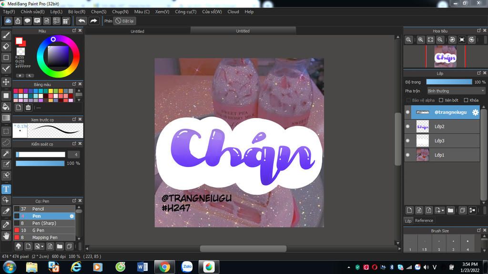Toggle Bảo vệ alpha checkbox
Screen dimensions: 488x274
click(408, 100)
